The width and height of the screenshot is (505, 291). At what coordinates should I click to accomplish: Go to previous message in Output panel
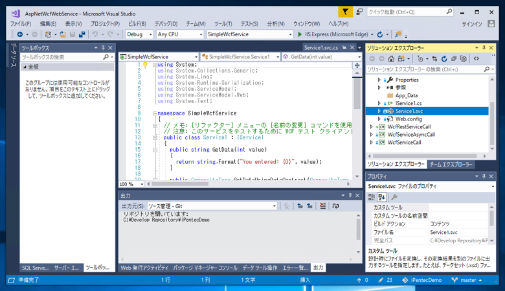click(300, 206)
